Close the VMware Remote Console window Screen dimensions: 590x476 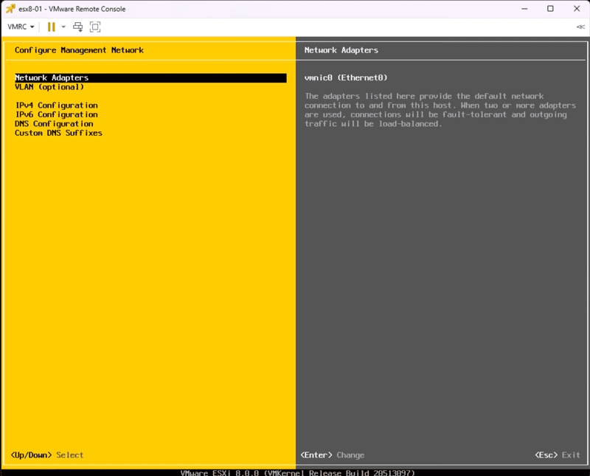coord(577,9)
